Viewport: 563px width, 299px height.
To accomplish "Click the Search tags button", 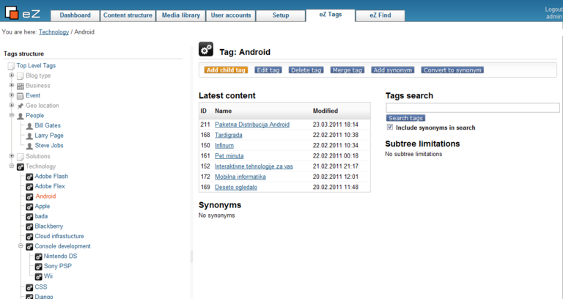I will (x=405, y=118).
